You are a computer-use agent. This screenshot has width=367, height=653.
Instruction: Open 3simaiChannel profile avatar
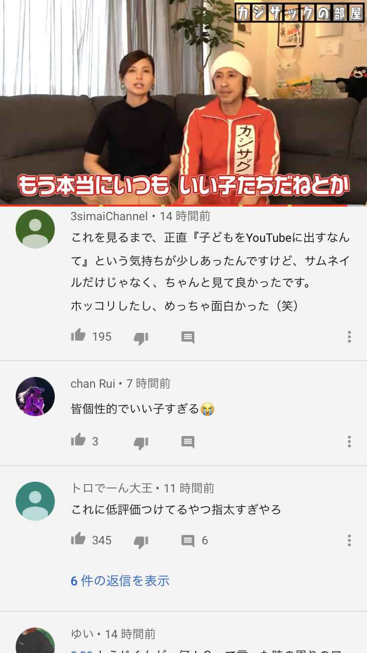(x=35, y=229)
